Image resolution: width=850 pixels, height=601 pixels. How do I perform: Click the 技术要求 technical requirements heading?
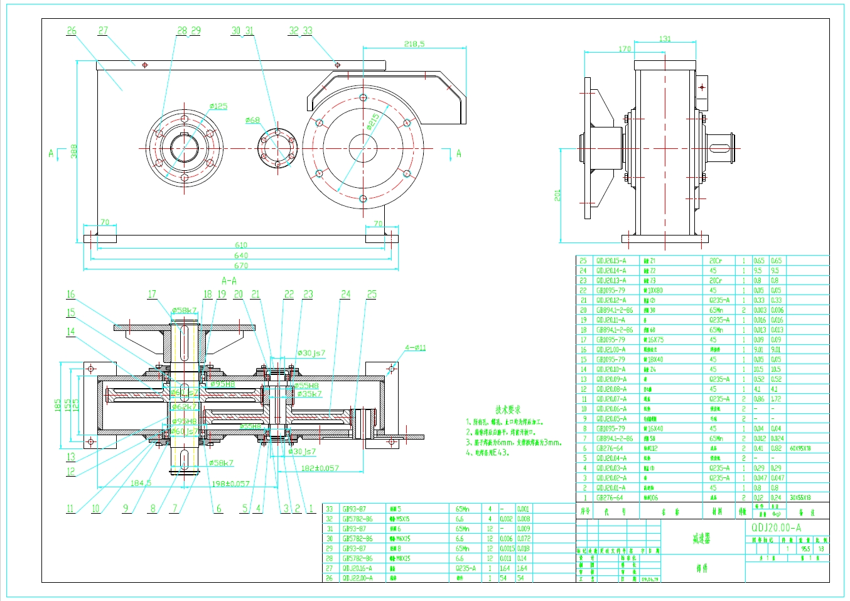tap(508, 409)
